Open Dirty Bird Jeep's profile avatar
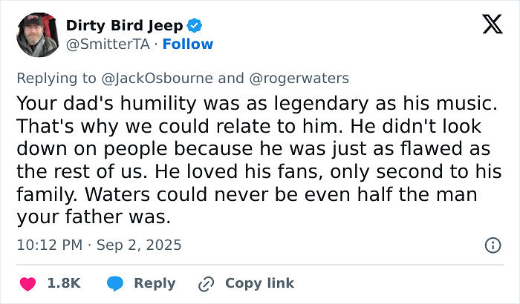The width and height of the screenshot is (520, 304). pyautogui.click(x=38, y=35)
